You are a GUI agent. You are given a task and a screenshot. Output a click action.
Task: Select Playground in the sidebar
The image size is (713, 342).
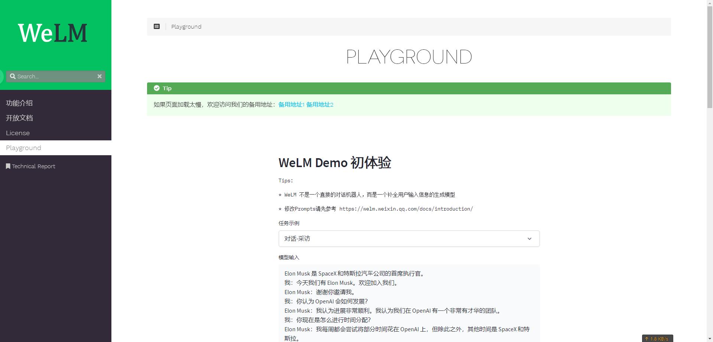[56, 148]
